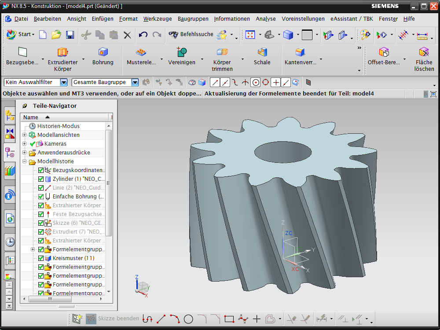Click the Fläche löschen icon
Viewport: 440px width, 330px height.
(x=424, y=53)
